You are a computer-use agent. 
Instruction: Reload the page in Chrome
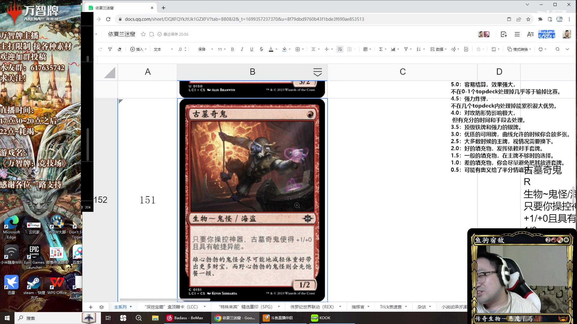point(108,19)
